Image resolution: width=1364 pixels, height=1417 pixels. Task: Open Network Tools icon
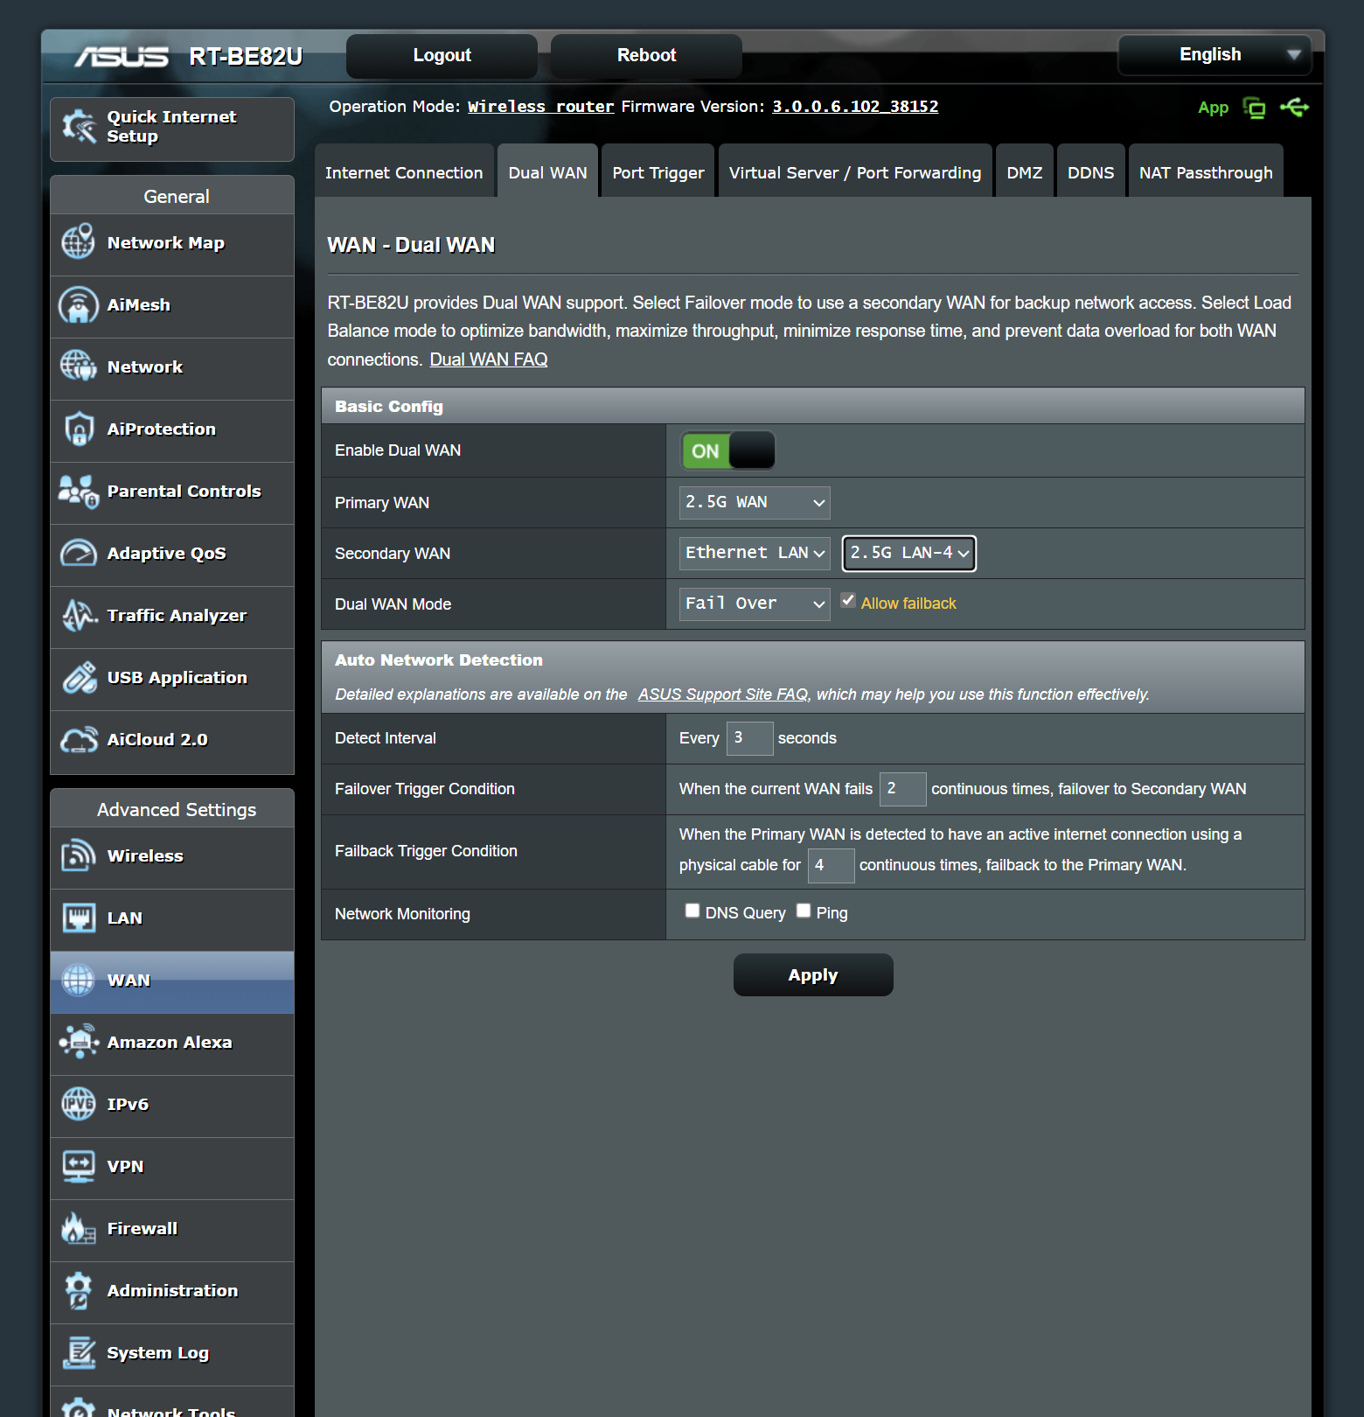click(x=79, y=1407)
